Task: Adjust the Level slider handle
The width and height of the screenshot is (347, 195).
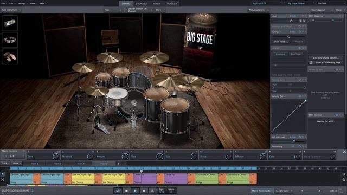Action: point(291,21)
